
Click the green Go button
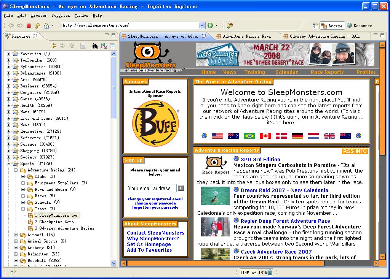click(210, 25)
